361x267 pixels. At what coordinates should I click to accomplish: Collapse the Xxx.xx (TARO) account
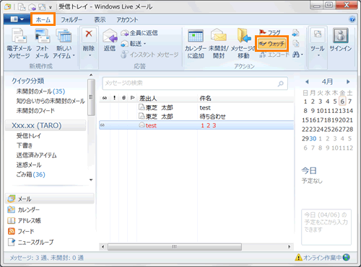(37, 125)
